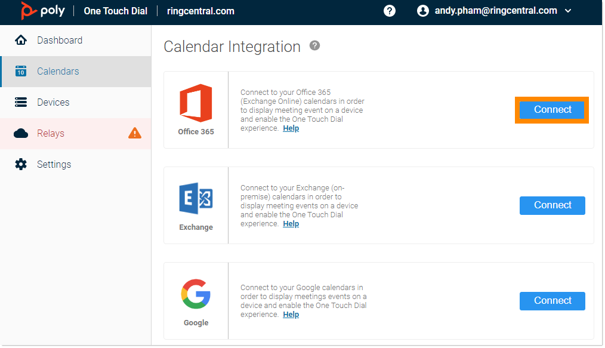Viewport: 605px width, 348px height.
Task: Connect the Exchange on-premise calendar
Action: point(552,205)
